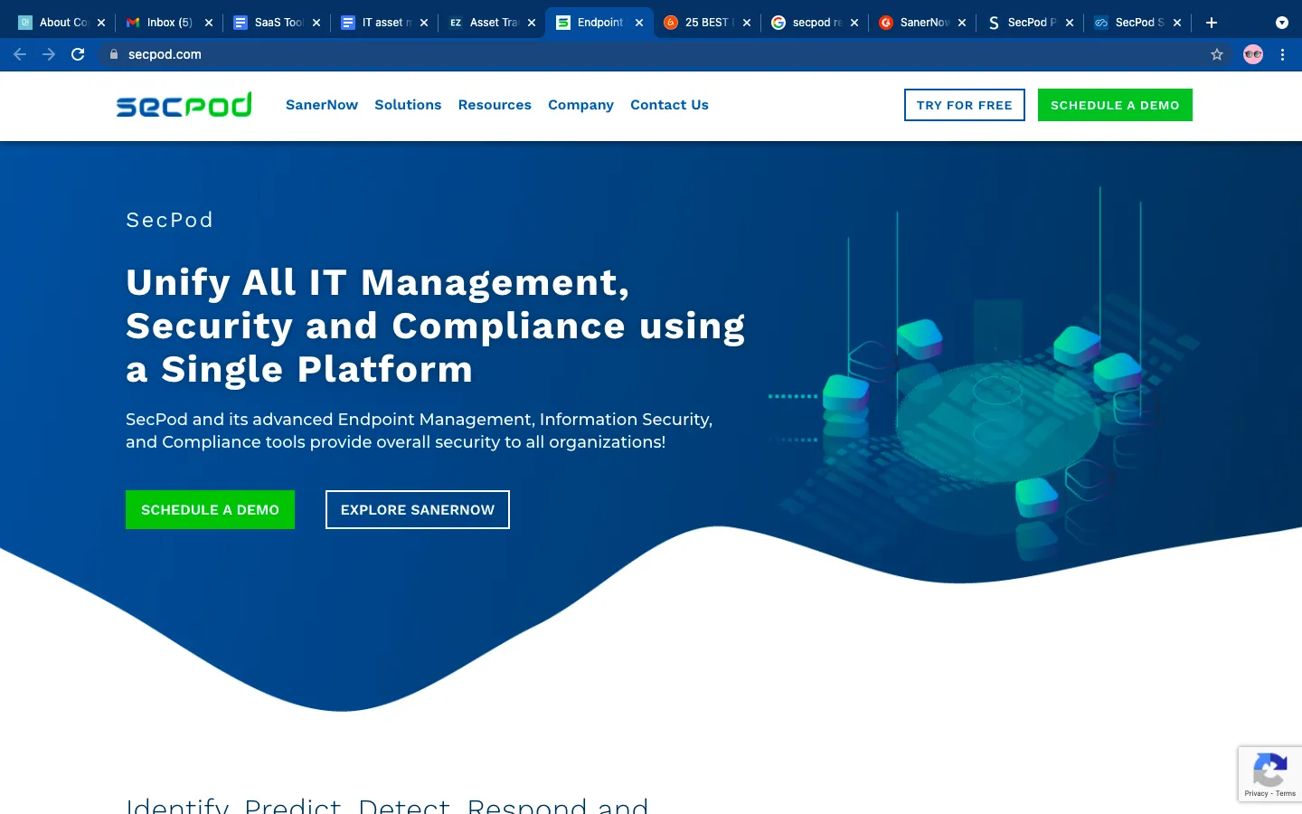Close the SecPod P tab
This screenshot has width=1302, height=814.
coord(1070,23)
